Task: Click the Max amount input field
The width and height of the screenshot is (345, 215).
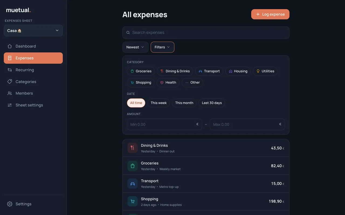Action: pyautogui.click(x=247, y=124)
